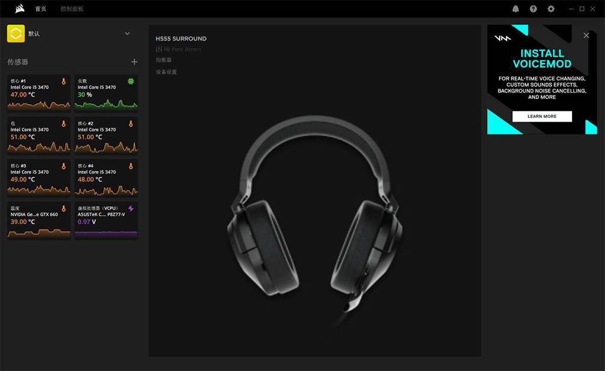Select the 49.00 °C reading on 核心 #3
The image size is (605, 371).
(23, 179)
